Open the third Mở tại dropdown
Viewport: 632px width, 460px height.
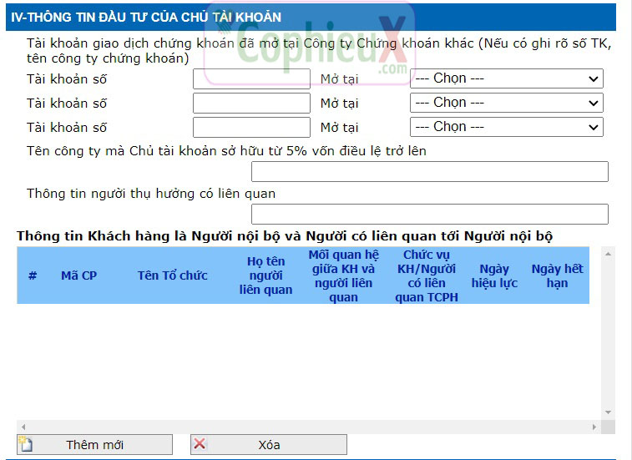tap(506, 127)
